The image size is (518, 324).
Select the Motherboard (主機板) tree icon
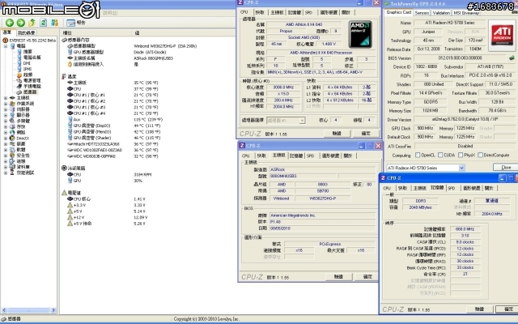pos(13,97)
